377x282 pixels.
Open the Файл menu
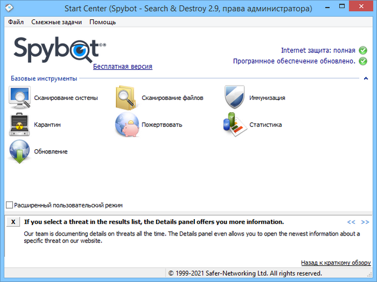pos(16,22)
